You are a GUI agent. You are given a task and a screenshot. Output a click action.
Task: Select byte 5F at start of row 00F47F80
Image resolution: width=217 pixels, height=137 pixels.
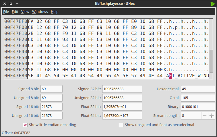[x=31, y=76]
